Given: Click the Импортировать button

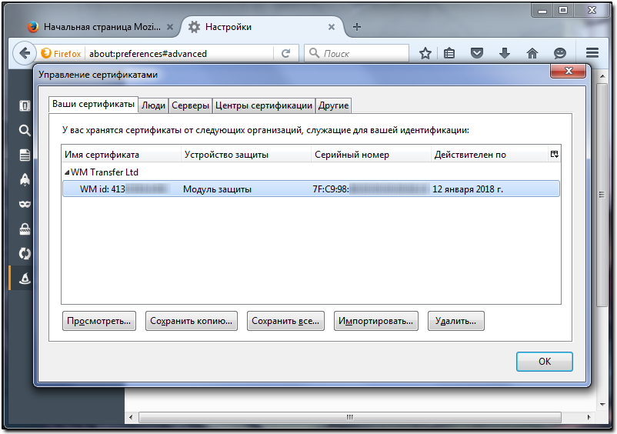Looking at the screenshot, I should click(375, 321).
